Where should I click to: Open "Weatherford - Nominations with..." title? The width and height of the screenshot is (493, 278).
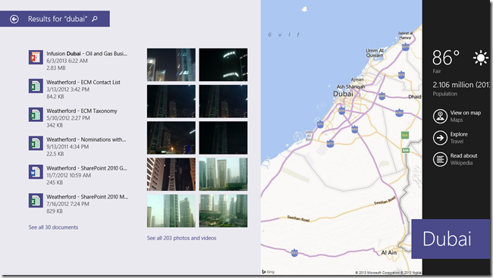pos(86,139)
